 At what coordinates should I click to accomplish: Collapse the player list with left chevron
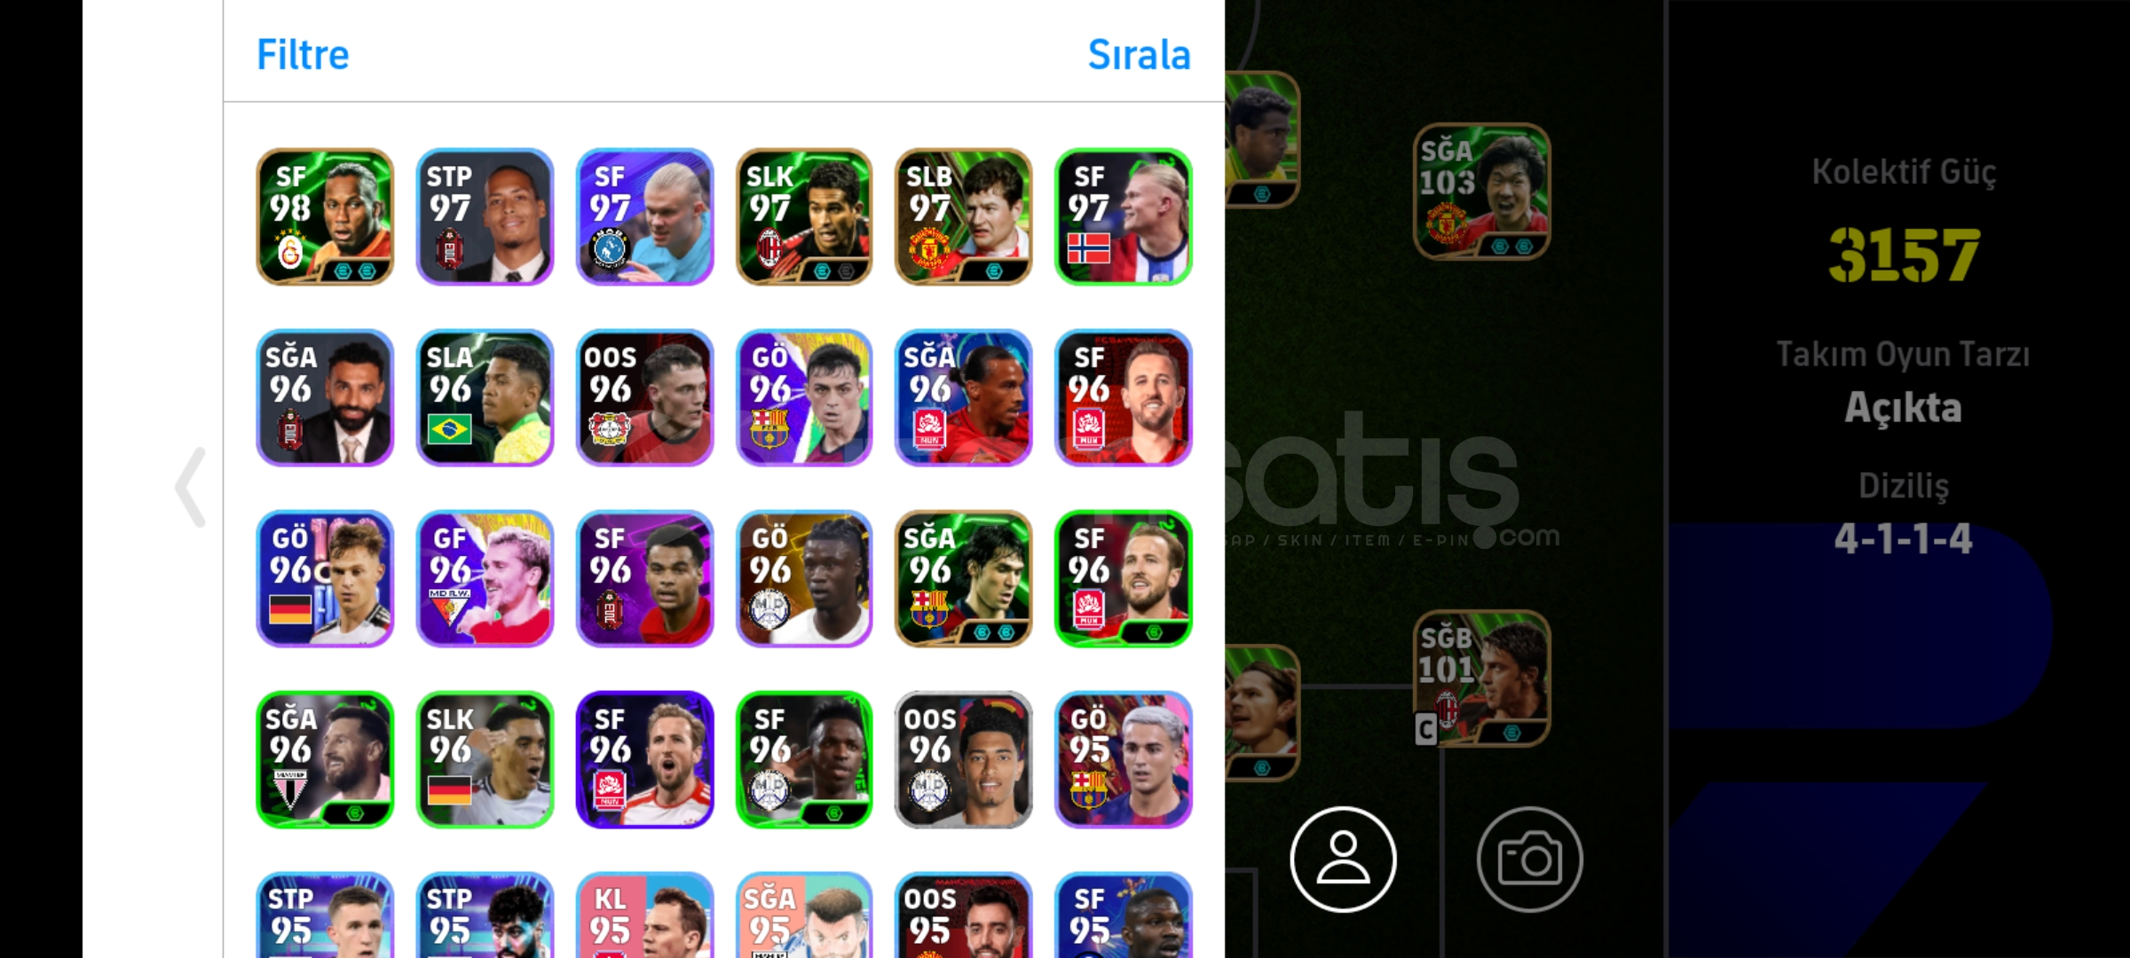click(191, 487)
